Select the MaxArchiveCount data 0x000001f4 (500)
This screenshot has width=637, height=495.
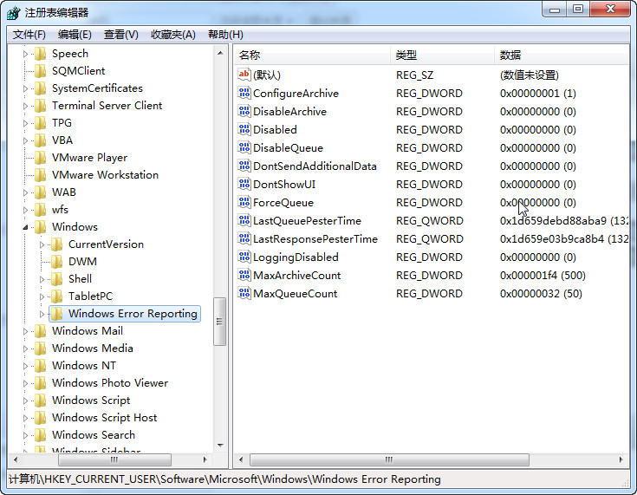click(543, 276)
